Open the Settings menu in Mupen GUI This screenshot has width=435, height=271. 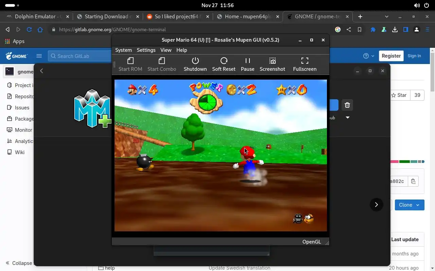146,50
